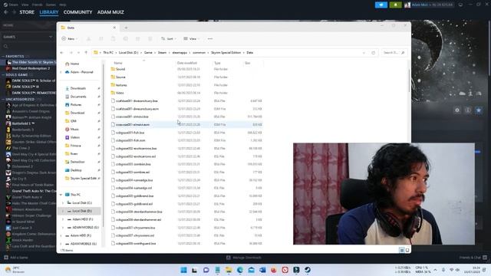Go back in File Explorer navigation
The height and width of the screenshot is (276, 491).
click(x=62, y=53)
